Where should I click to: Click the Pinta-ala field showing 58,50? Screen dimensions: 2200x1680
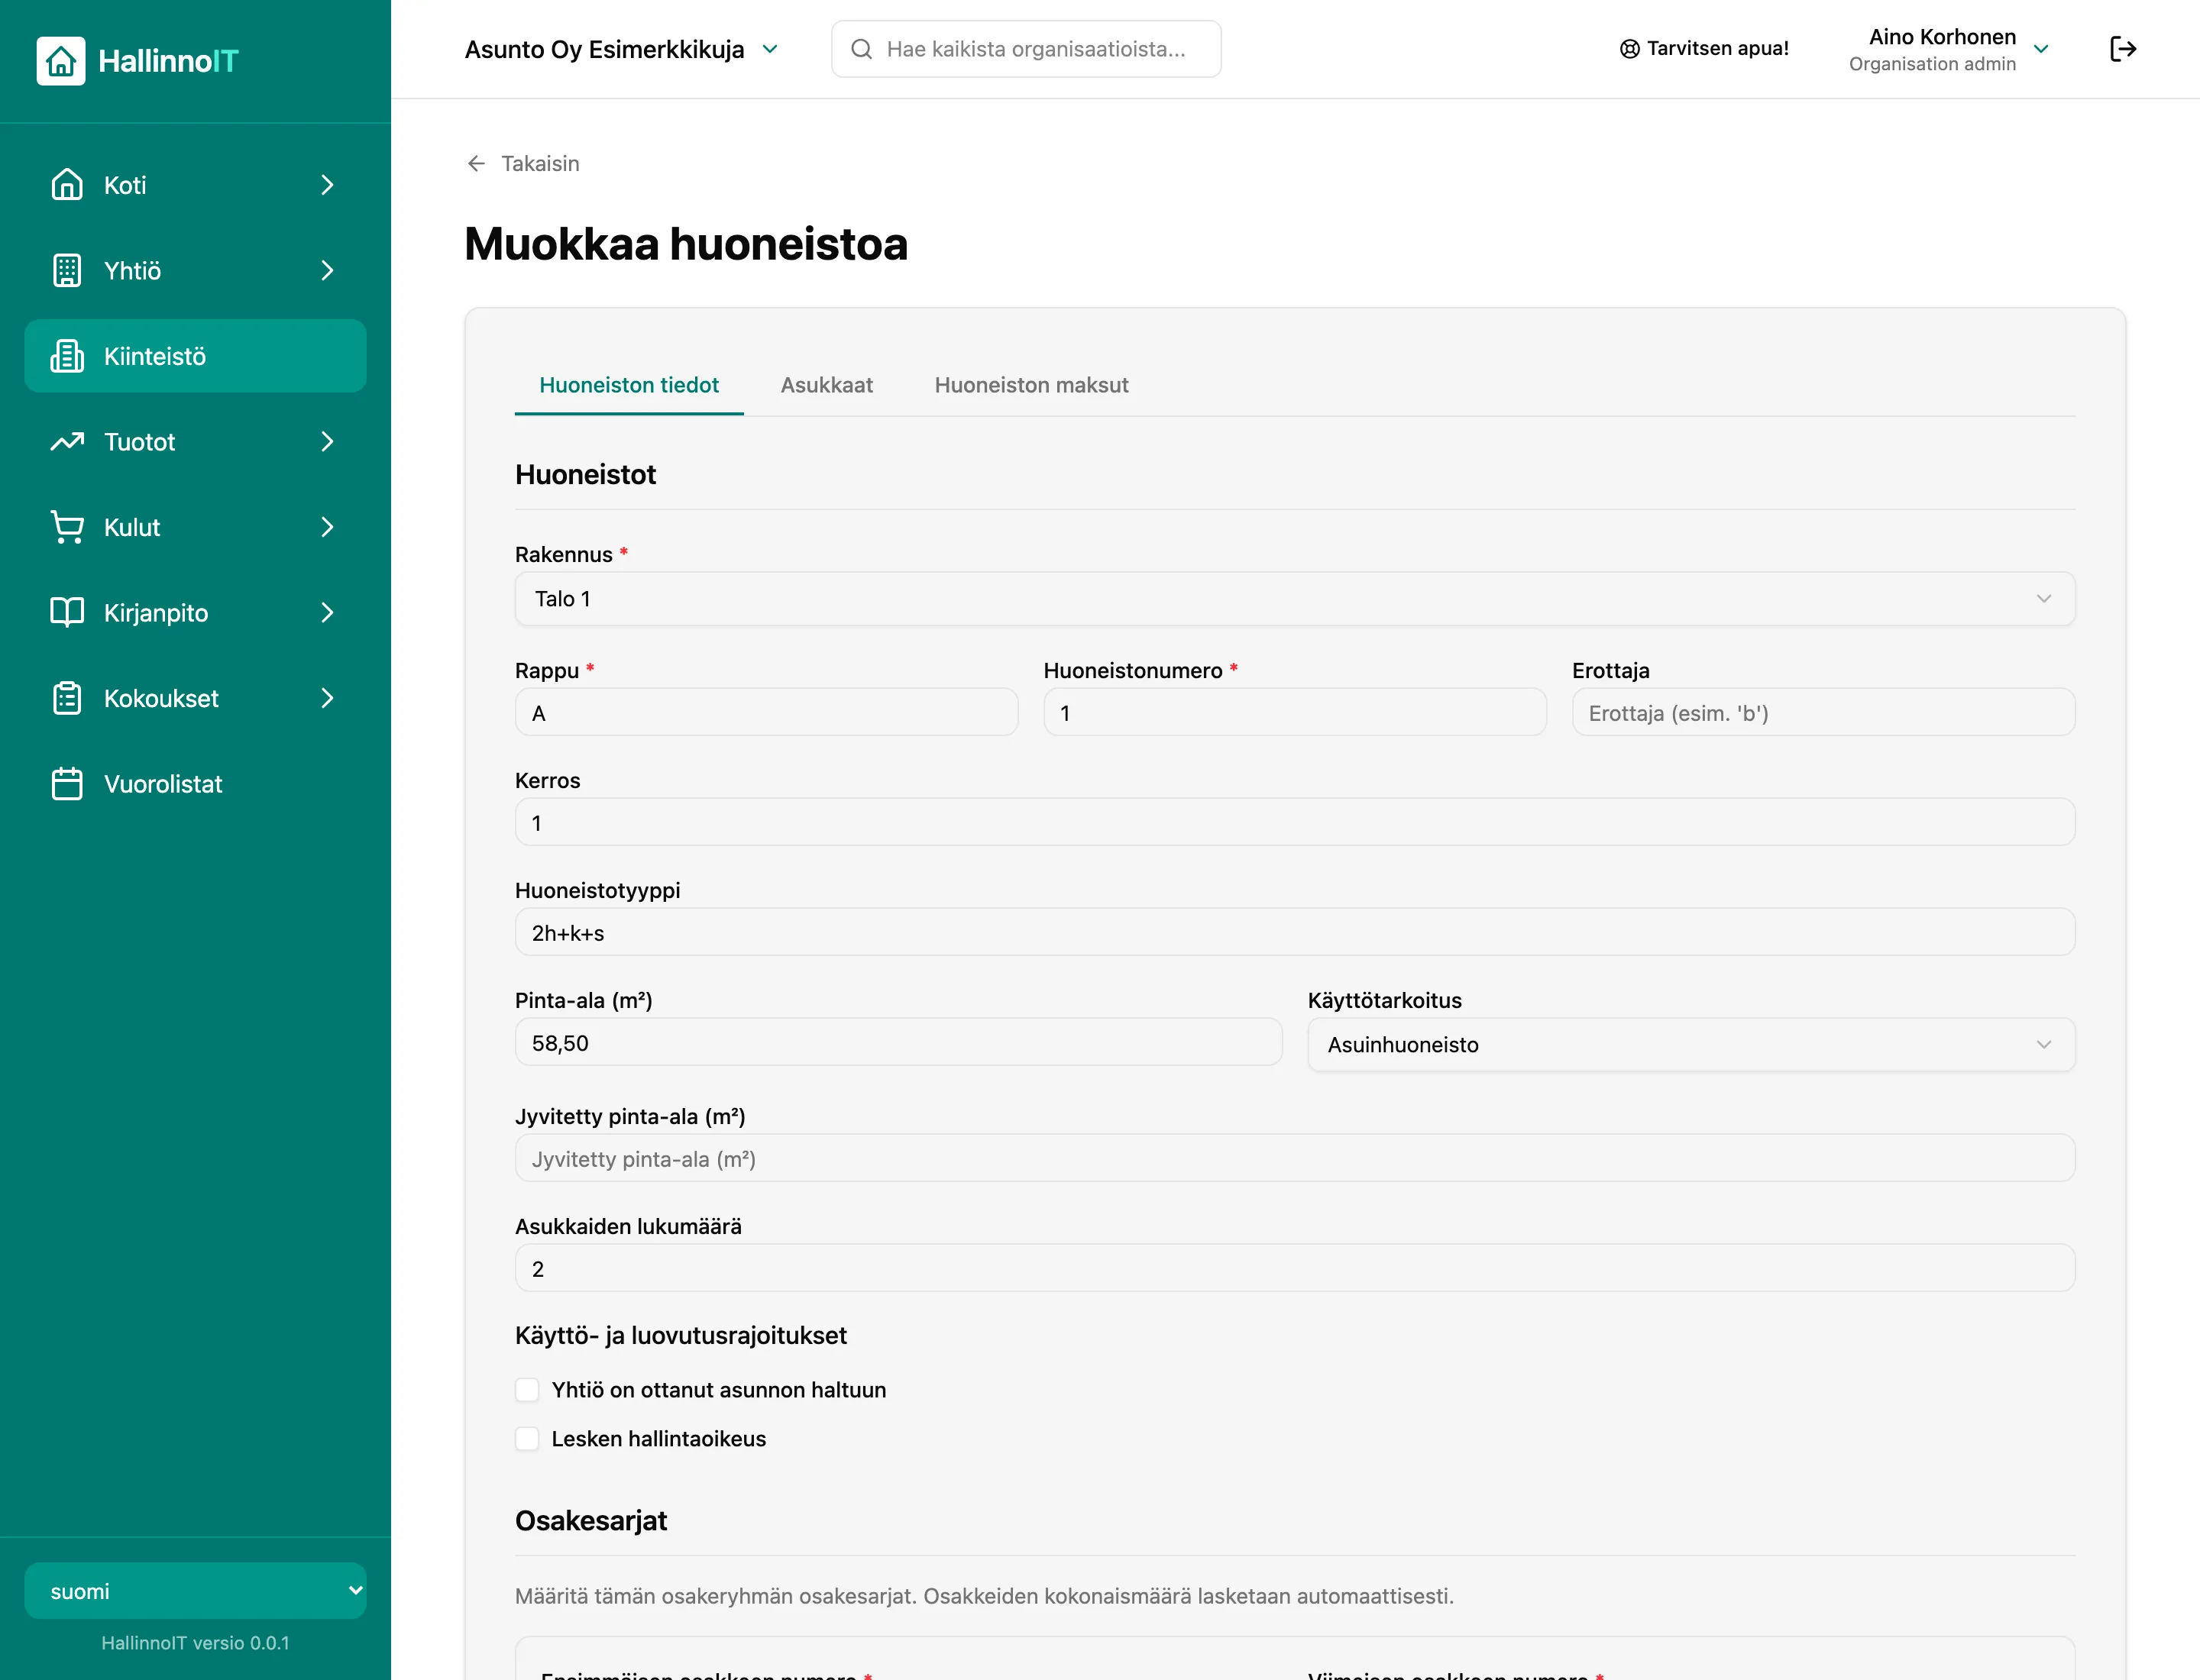click(898, 1043)
